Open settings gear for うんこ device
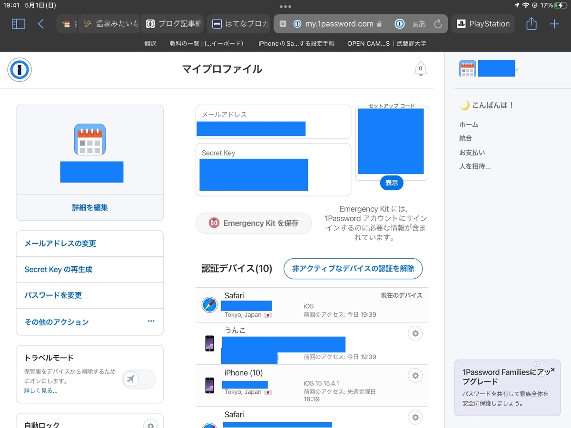Image resolution: width=571 pixels, height=428 pixels. point(415,333)
